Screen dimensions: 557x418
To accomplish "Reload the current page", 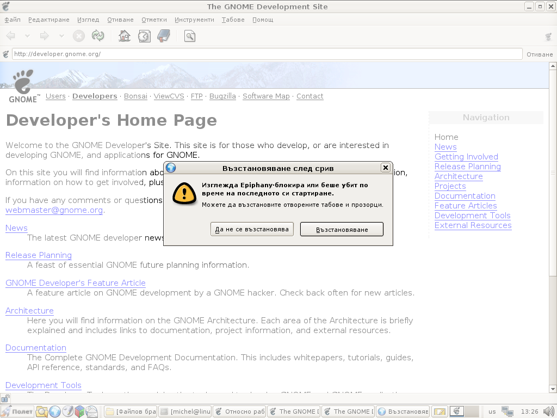I will point(98,36).
